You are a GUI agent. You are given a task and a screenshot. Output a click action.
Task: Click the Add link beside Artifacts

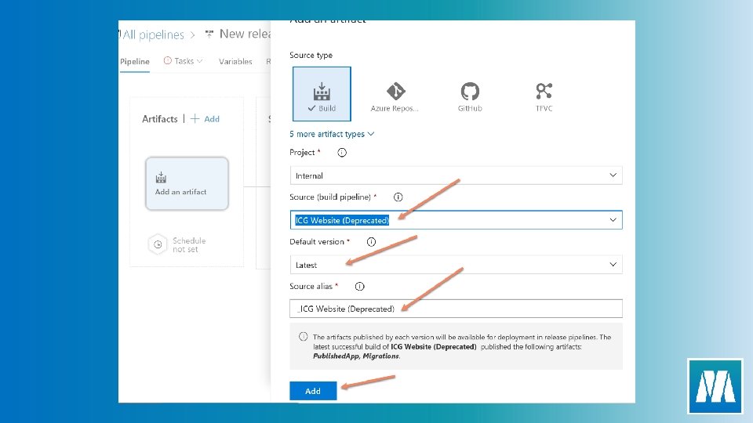[x=205, y=119]
